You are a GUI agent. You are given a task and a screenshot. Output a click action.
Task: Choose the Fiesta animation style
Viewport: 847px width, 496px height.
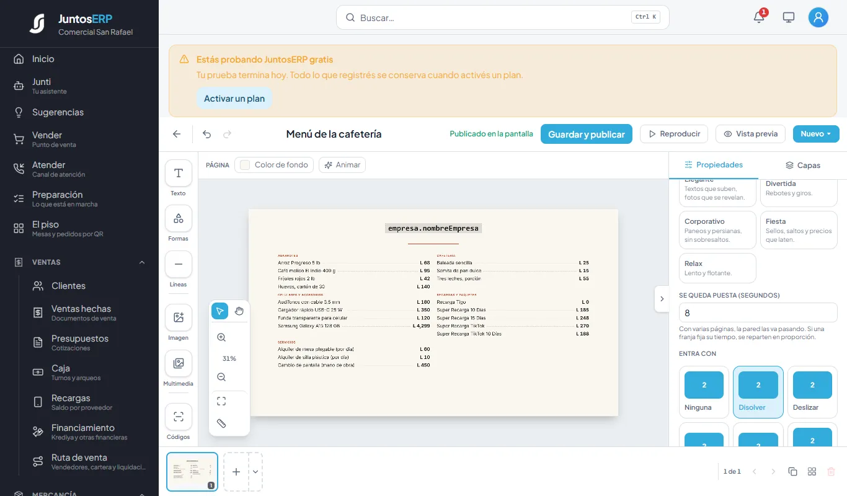[799, 230]
